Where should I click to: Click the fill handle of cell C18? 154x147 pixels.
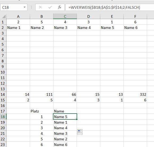click(x=77, y=119)
